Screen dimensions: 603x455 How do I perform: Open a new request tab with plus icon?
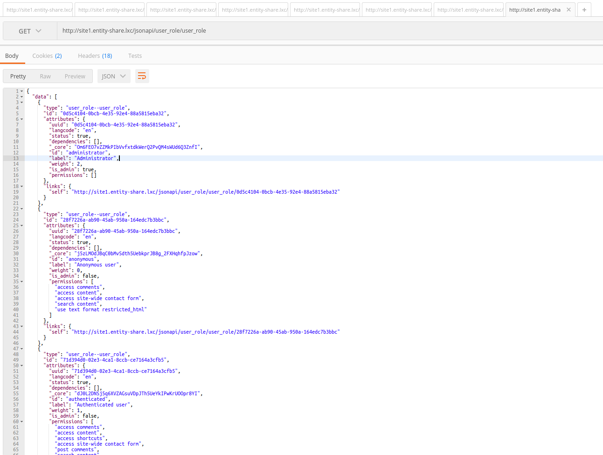(x=584, y=9)
